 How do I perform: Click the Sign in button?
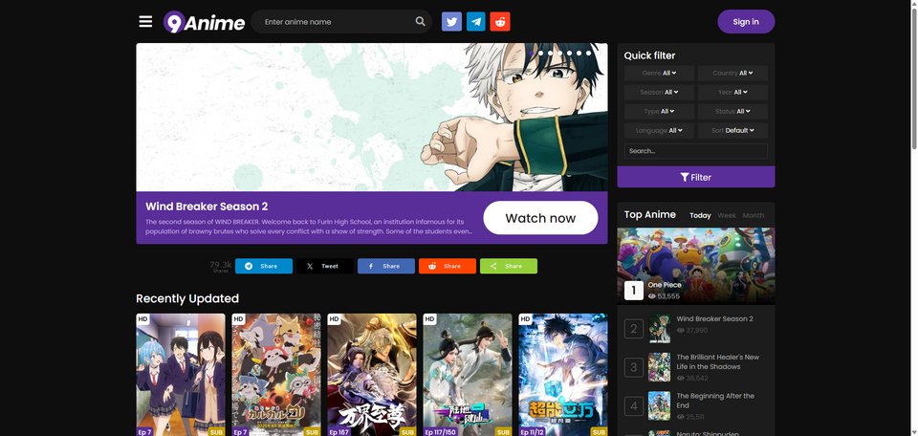point(746,22)
